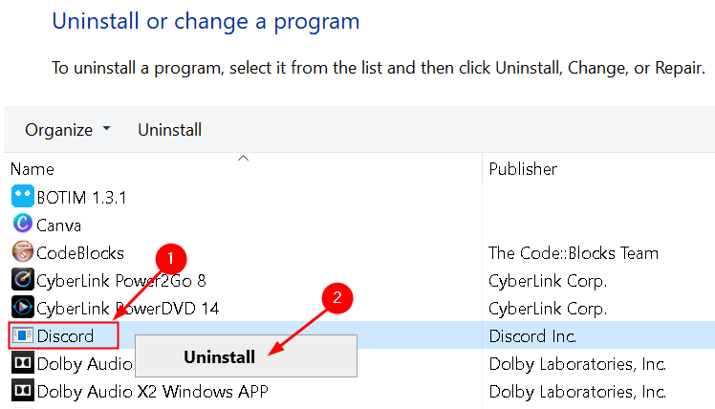Click the CyberLink Power2Go 8 icon
Image resolution: width=715 pixels, height=409 pixels.
tap(22, 279)
